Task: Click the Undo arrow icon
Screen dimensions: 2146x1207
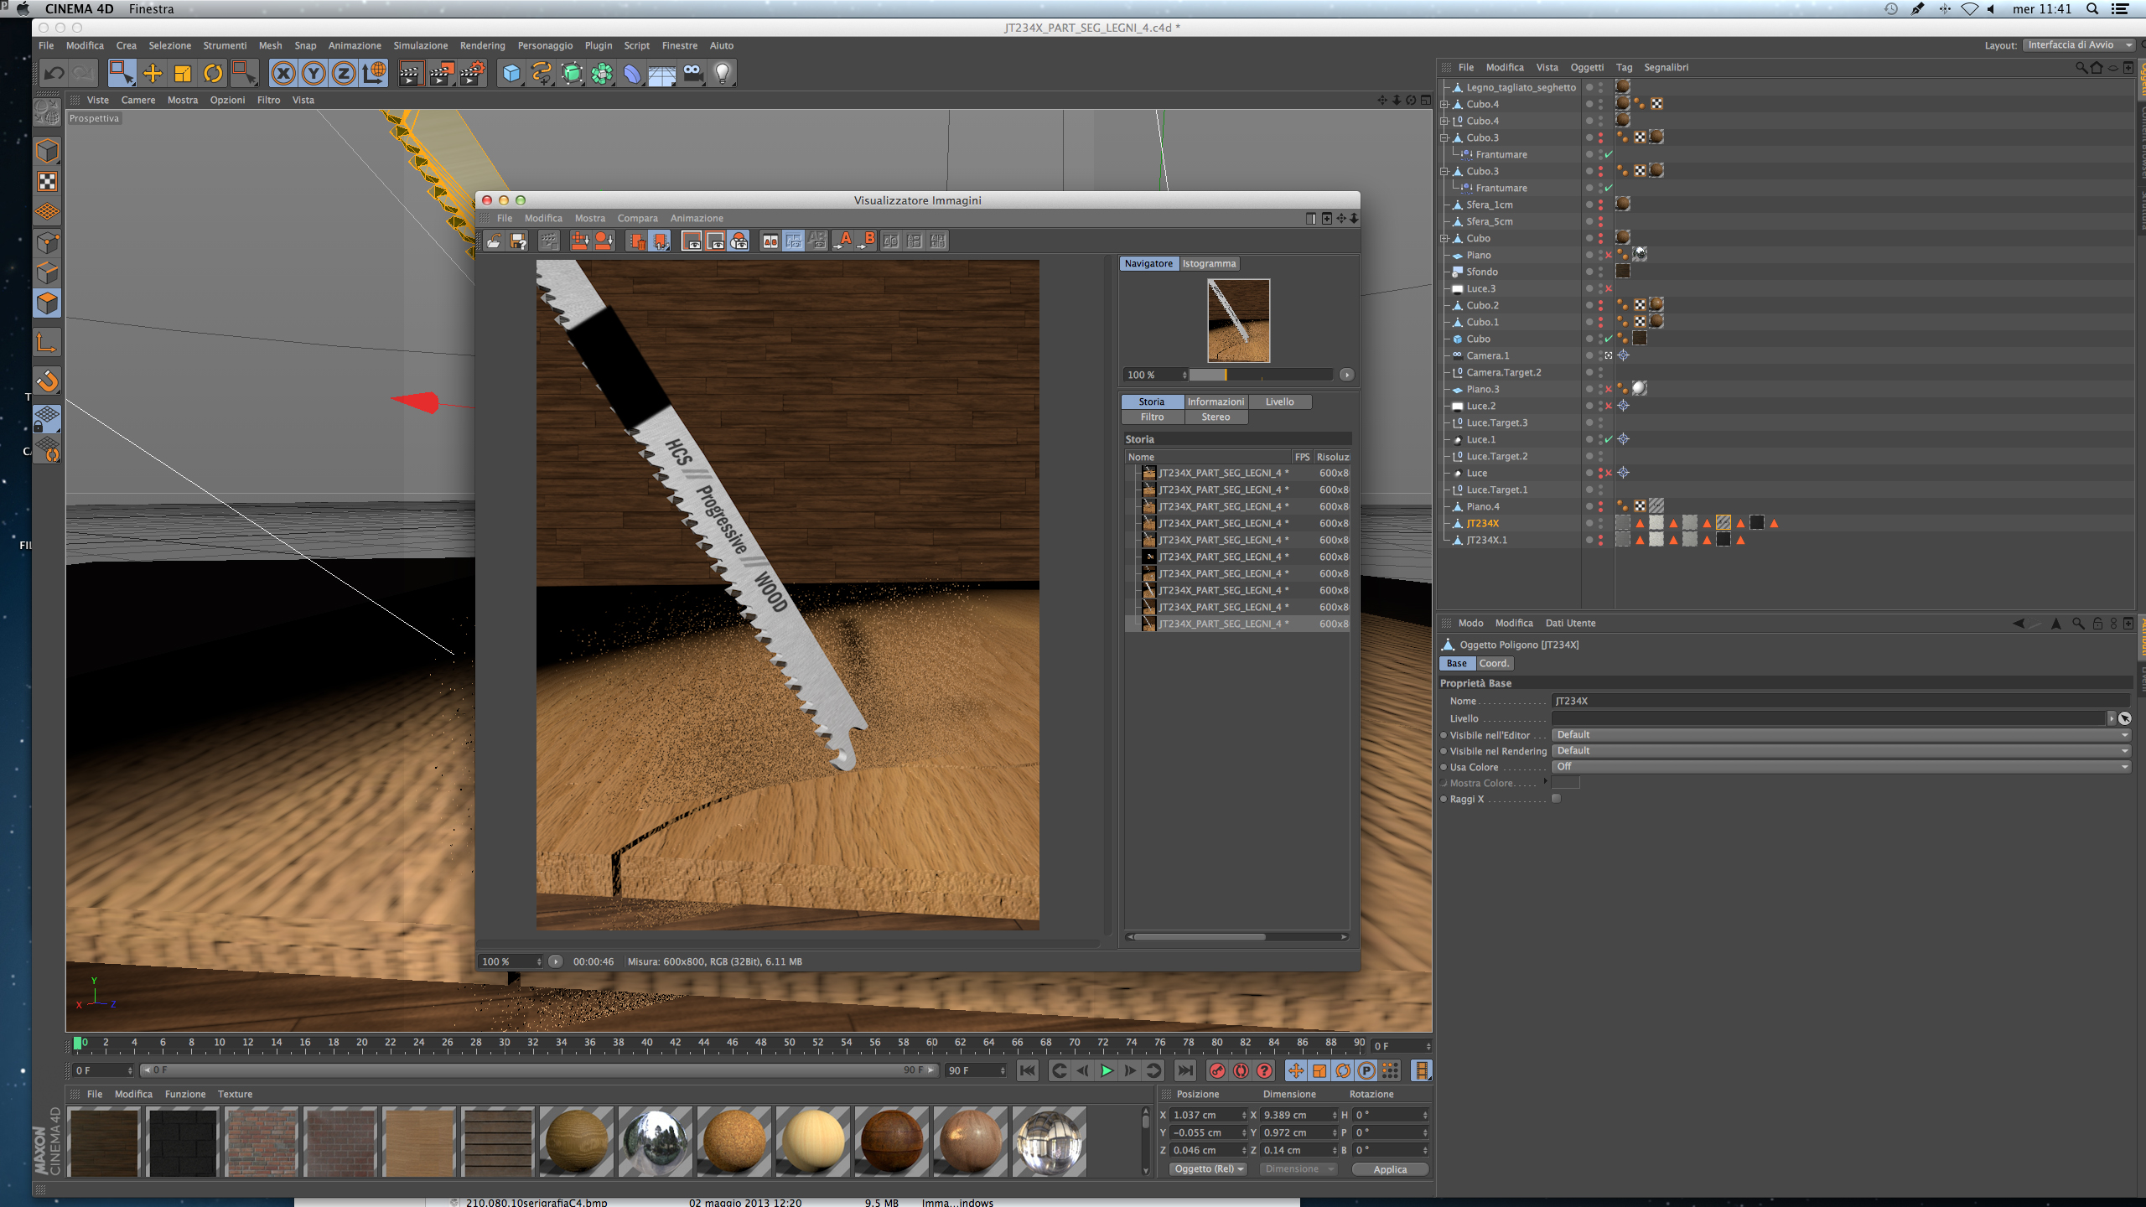Action: point(54,74)
